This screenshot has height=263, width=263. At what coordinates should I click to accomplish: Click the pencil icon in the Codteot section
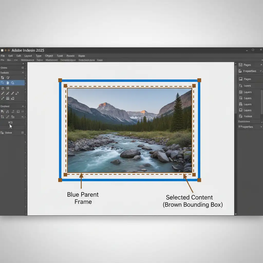tap(8, 117)
